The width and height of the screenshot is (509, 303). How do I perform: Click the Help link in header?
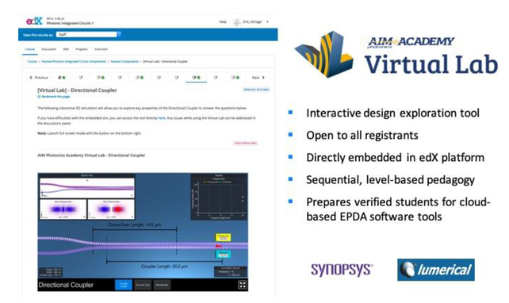click(223, 21)
